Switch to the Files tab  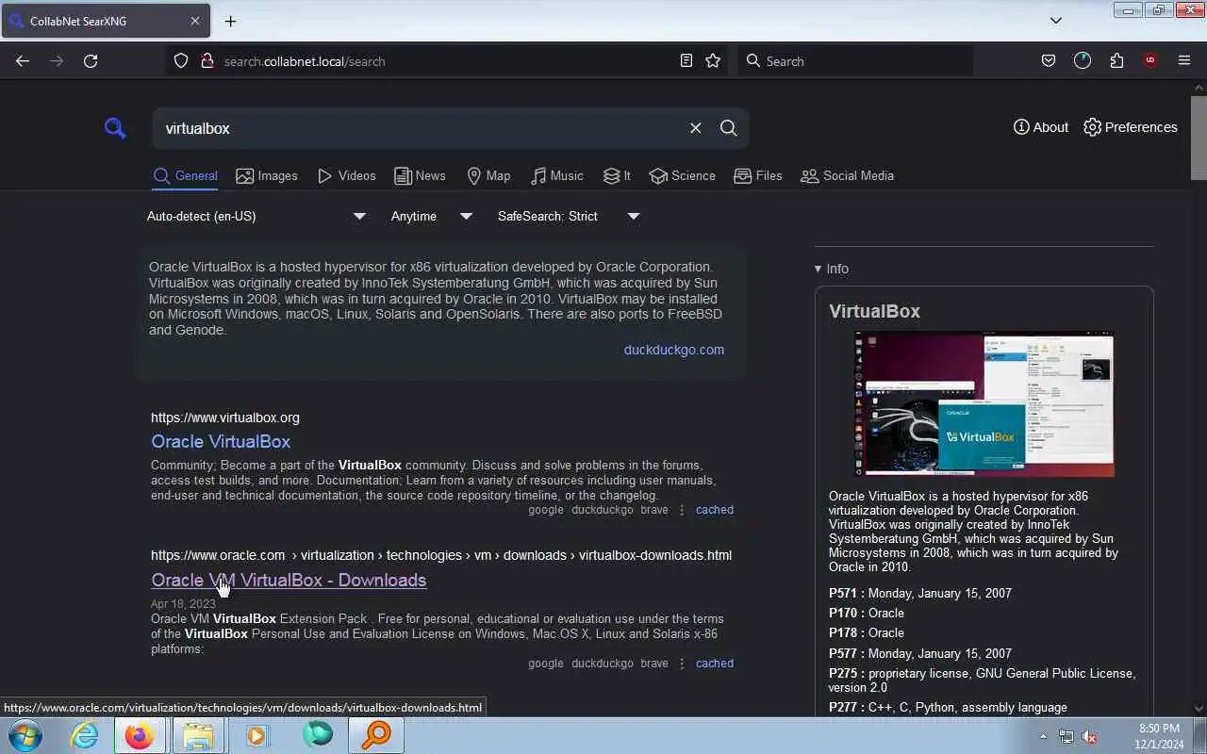(758, 176)
